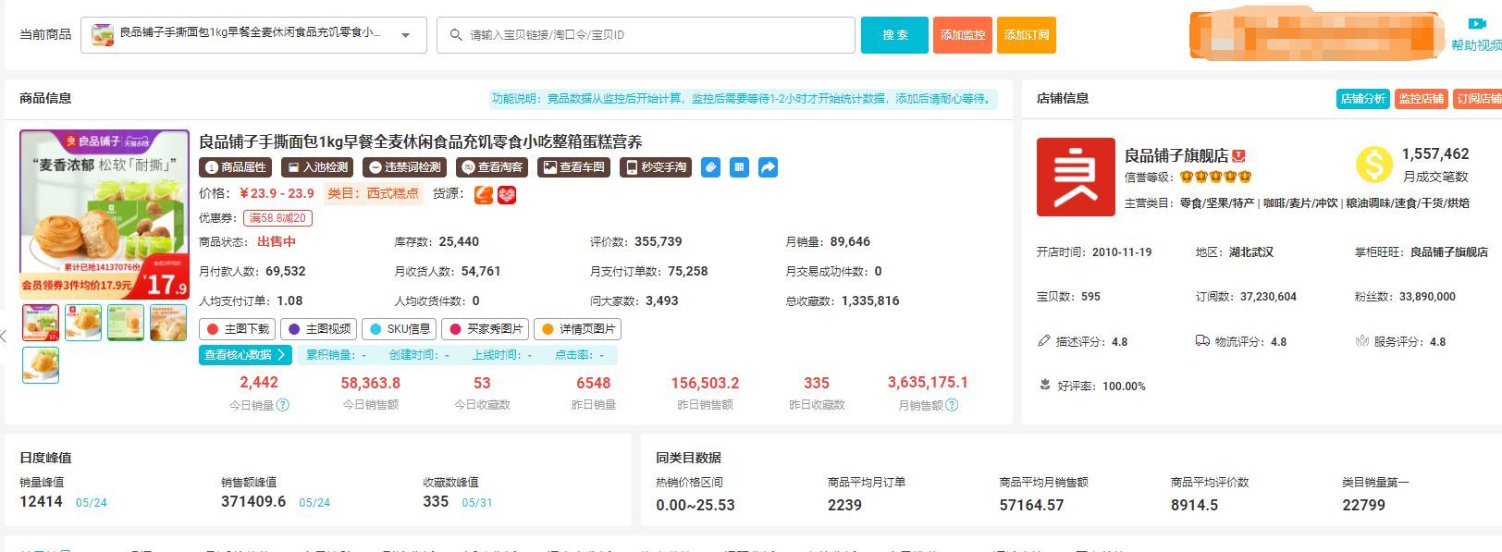Click 秒变手淘 mobile view button
Image resolution: width=1502 pixels, height=552 pixels.
click(656, 167)
